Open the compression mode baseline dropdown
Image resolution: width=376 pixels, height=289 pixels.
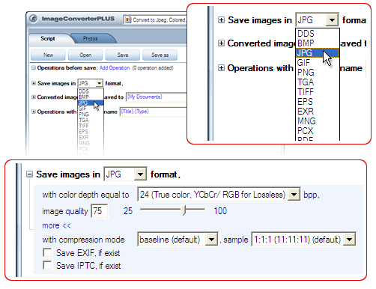tap(211, 240)
